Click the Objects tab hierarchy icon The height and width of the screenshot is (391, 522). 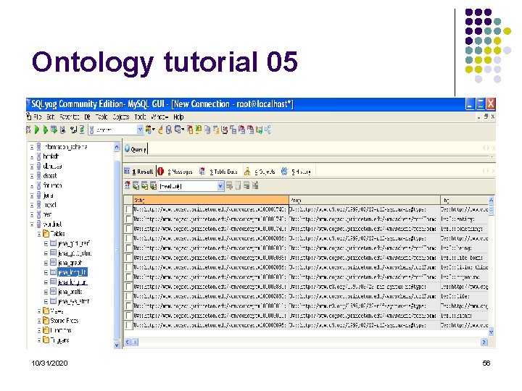click(x=247, y=171)
